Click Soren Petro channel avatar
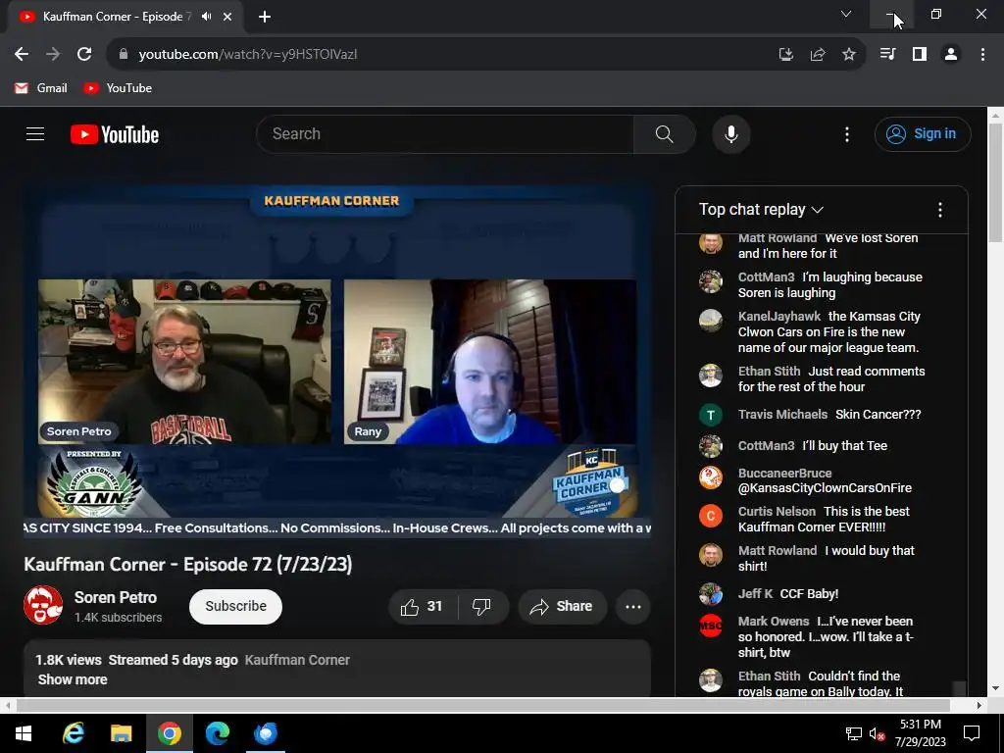The image size is (1004, 753). [x=43, y=605]
